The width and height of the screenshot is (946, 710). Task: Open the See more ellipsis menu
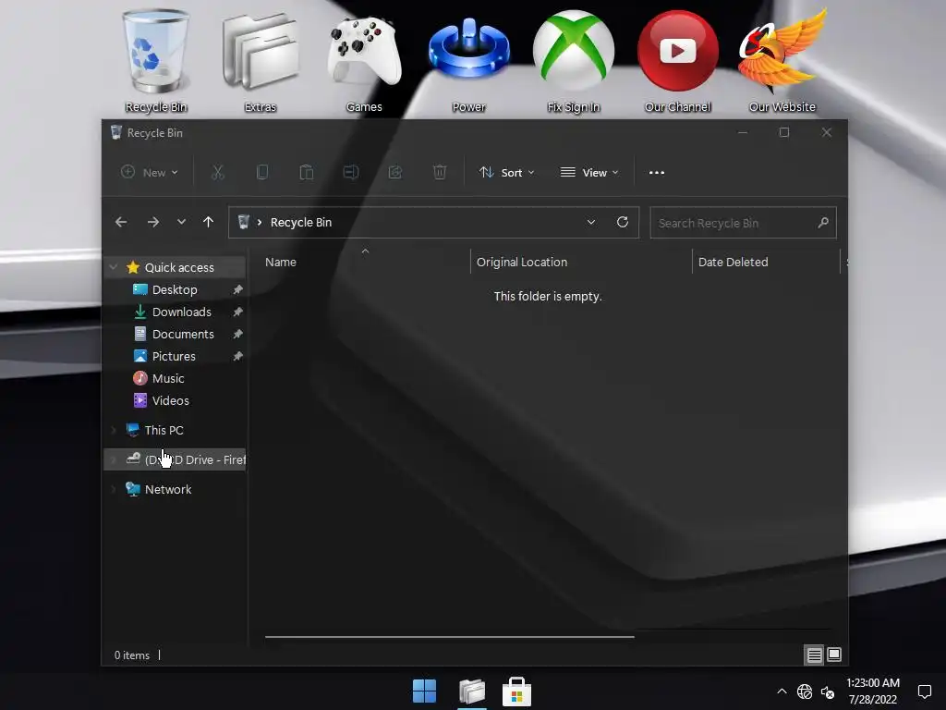click(657, 173)
